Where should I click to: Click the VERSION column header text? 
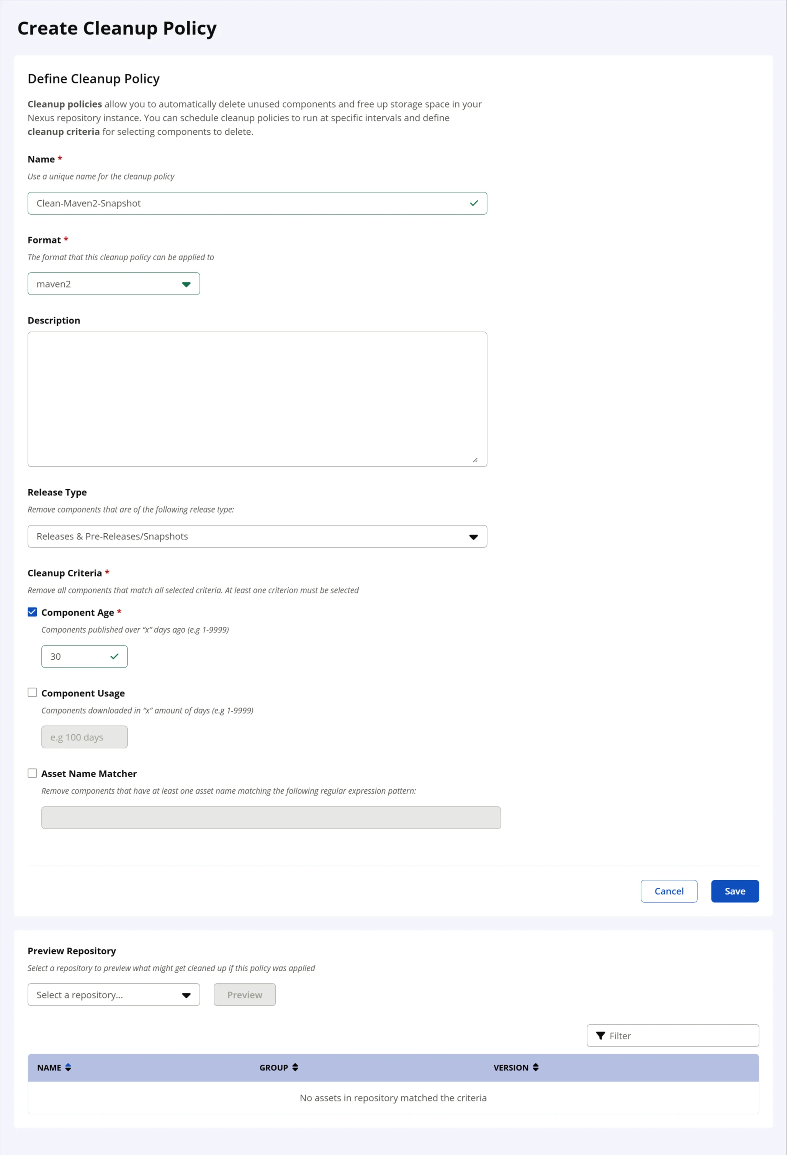(511, 1068)
